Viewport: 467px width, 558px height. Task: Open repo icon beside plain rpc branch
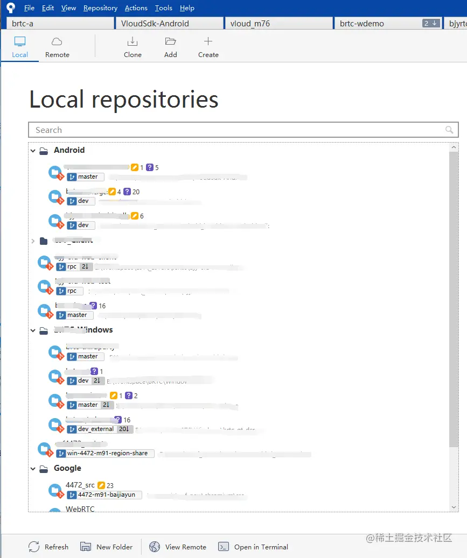click(46, 287)
